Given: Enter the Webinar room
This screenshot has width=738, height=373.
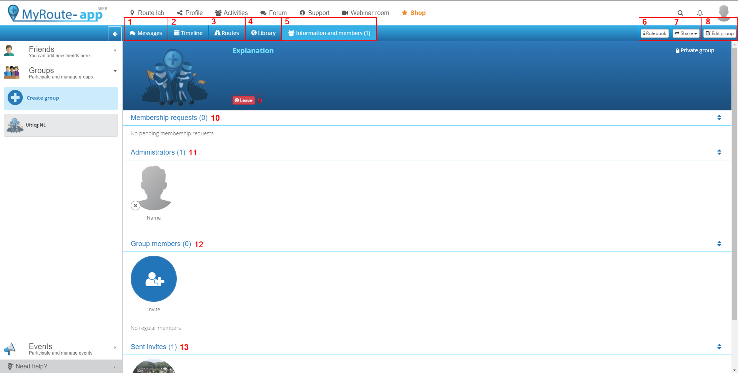Looking at the screenshot, I should (366, 13).
